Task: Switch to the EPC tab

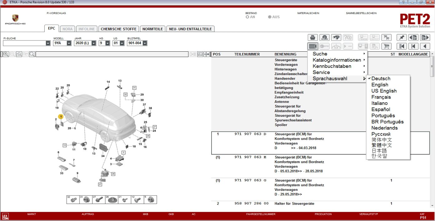Action: [x=51, y=28]
